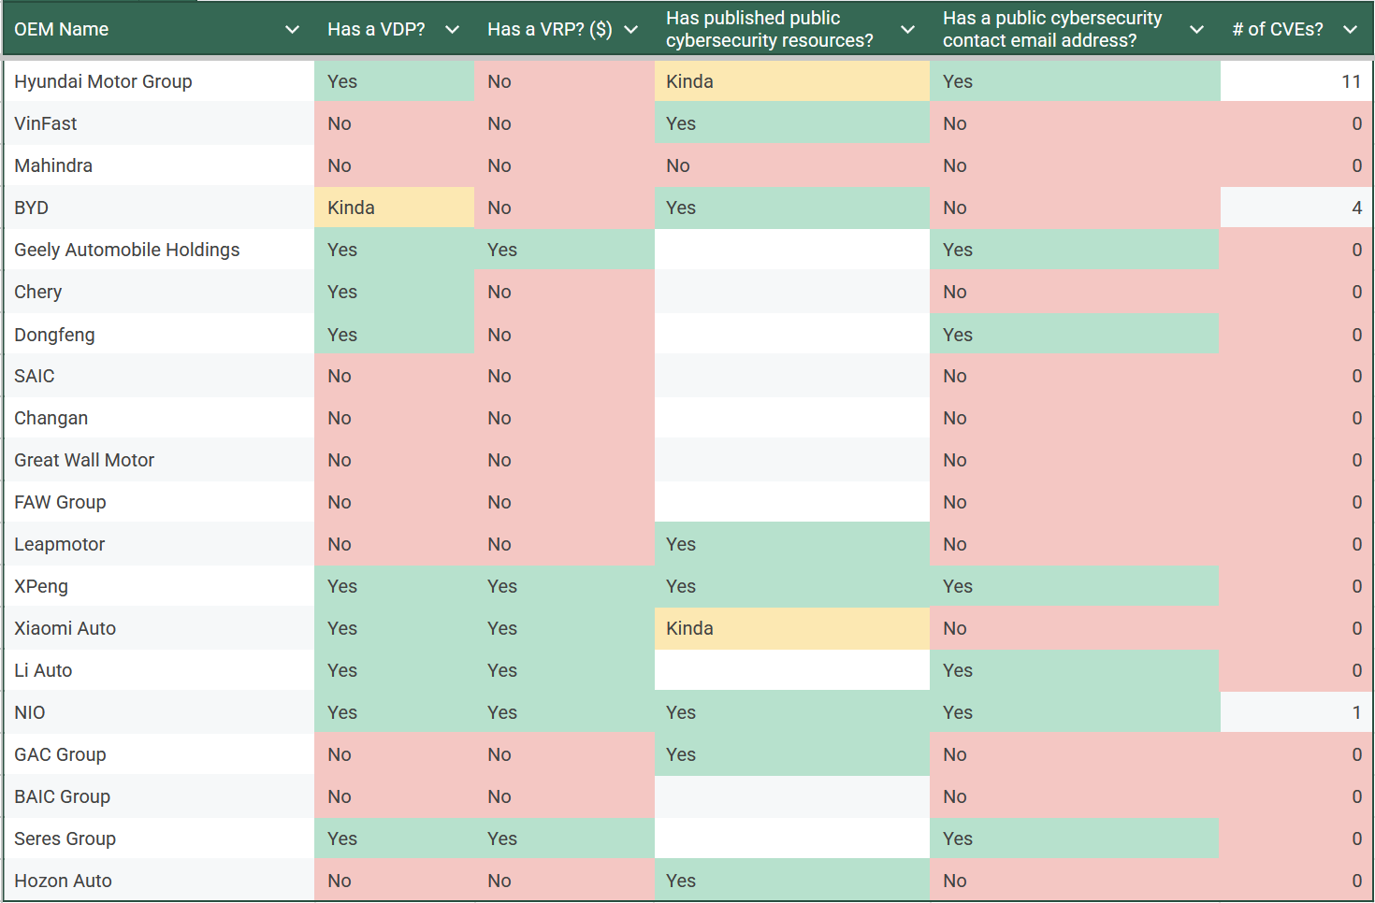Select the SAIC name cell
This screenshot has height=903, width=1375.
(159, 376)
